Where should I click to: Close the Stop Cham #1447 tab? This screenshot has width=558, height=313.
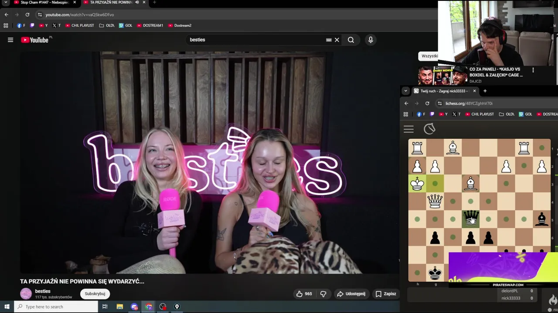[75, 3]
